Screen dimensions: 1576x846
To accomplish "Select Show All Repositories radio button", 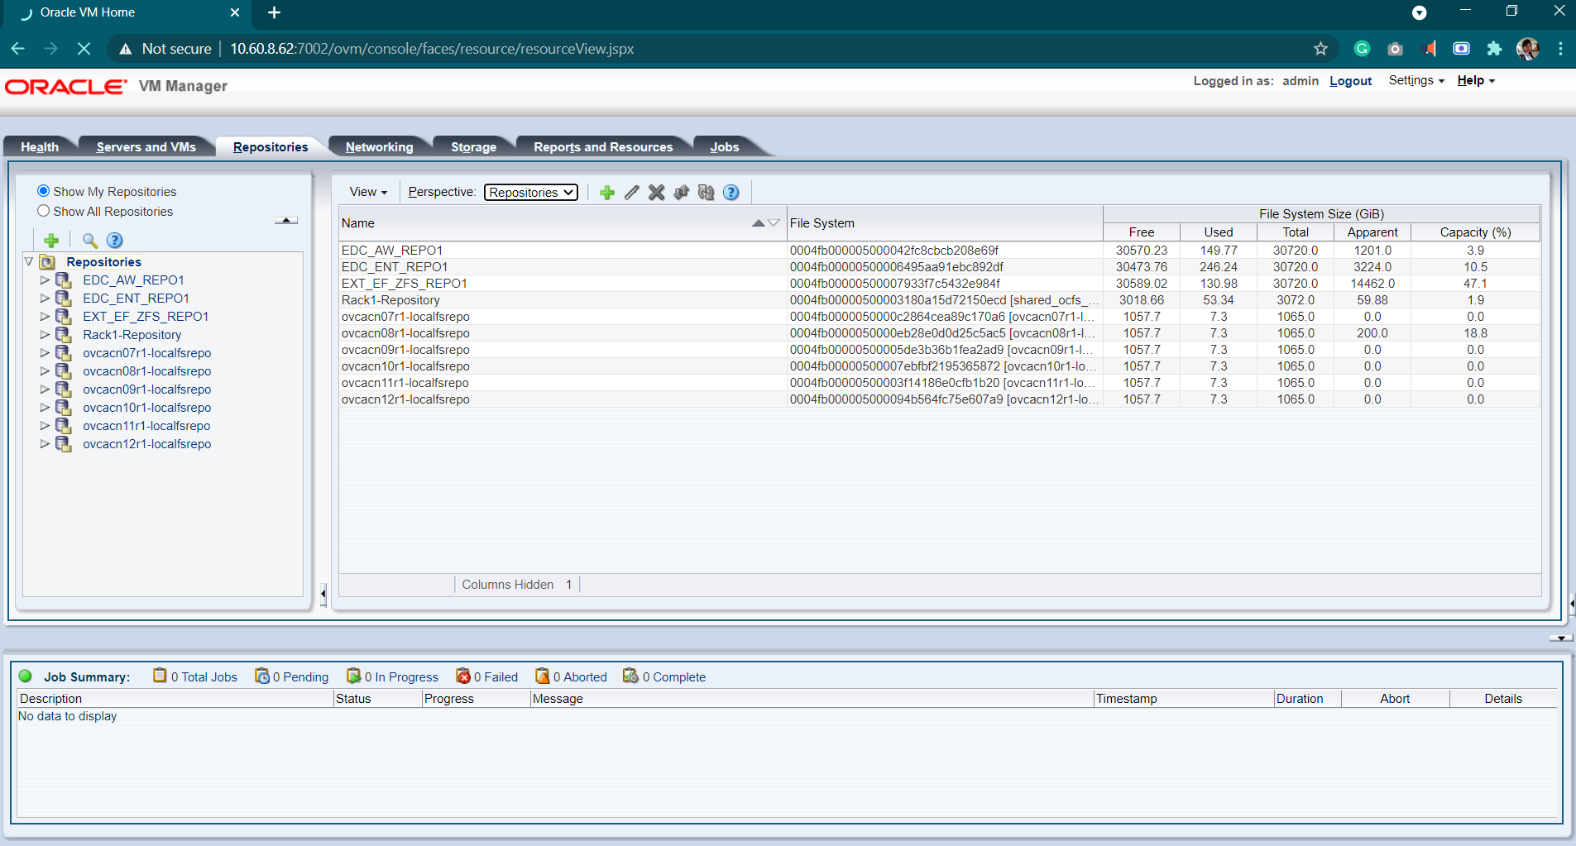I will click(x=43, y=211).
